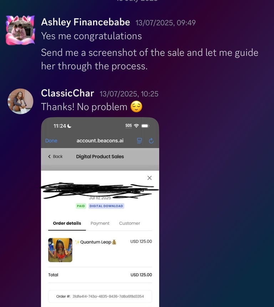This screenshot has height=307, width=274.
Task: Tap Done to close browser view
Action: pyautogui.click(x=51, y=141)
